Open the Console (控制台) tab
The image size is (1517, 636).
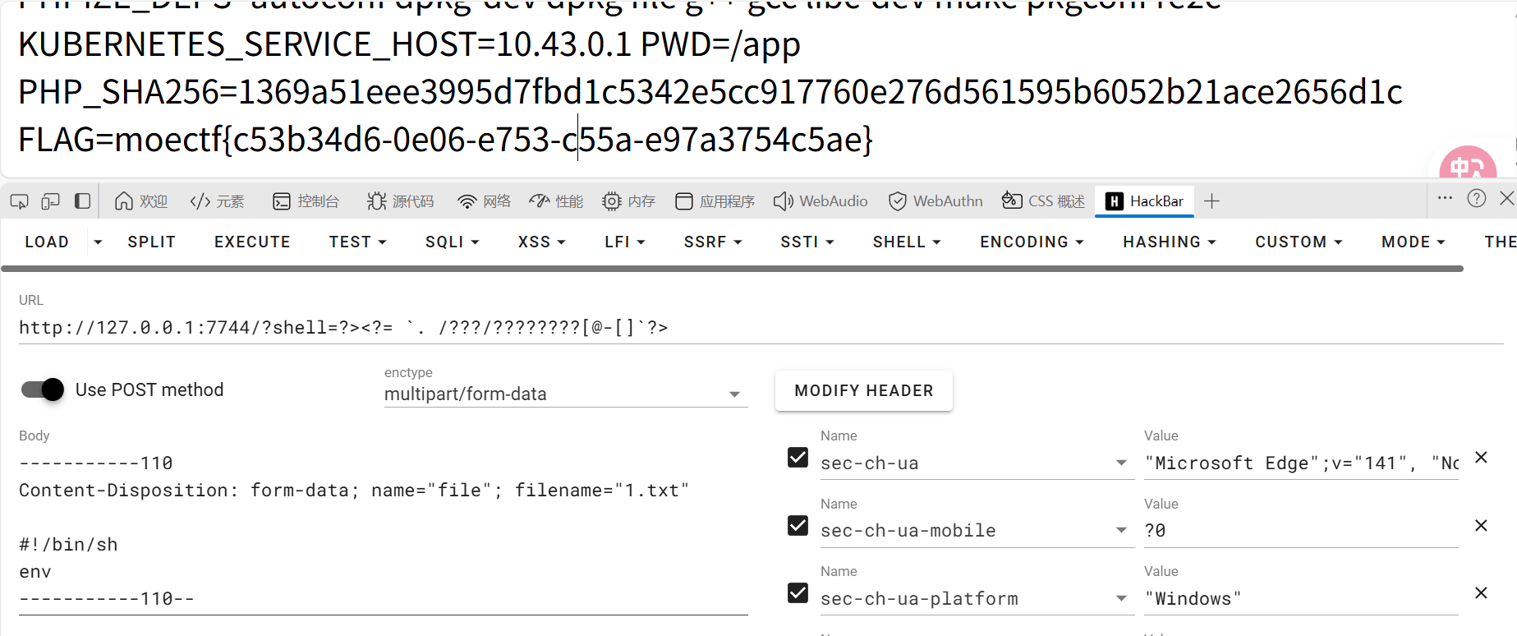click(x=306, y=201)
